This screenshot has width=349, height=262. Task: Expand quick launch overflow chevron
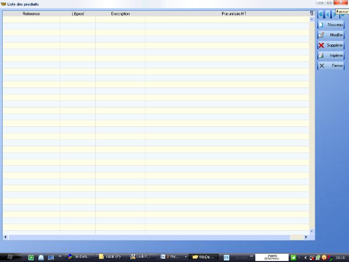[60, 256]
